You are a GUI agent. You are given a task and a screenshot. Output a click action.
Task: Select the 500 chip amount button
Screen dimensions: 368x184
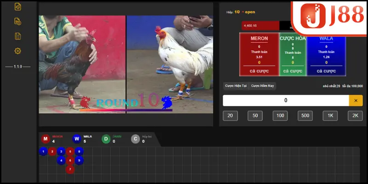coord(305,116)
